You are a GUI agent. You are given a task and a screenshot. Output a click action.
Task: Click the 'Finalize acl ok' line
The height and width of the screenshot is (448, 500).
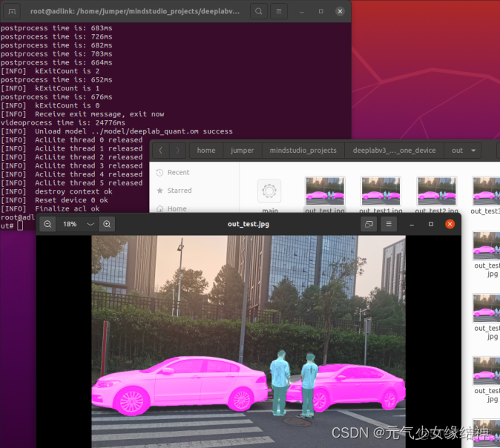click(x=50, y=209)
